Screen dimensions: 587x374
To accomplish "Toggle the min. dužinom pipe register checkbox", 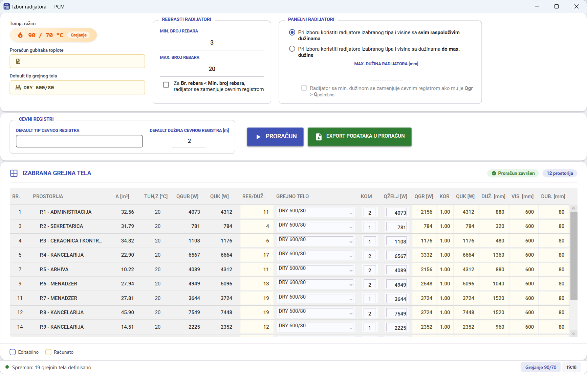I will 304,88.
